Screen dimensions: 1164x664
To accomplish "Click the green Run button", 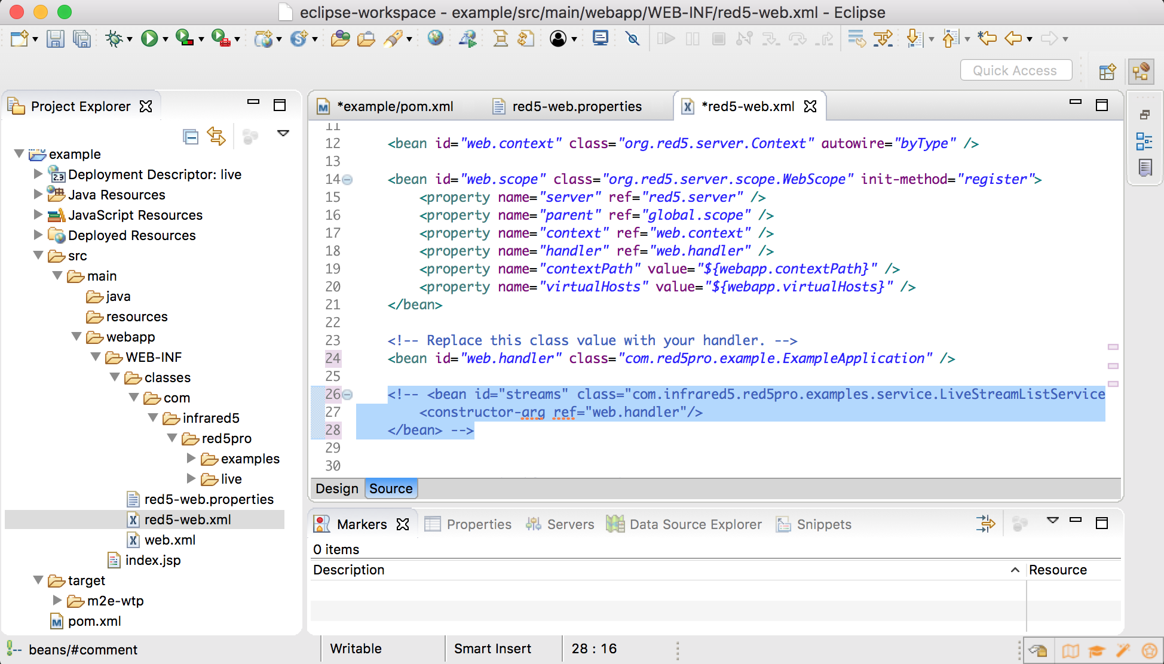I will tap(149, 39).
